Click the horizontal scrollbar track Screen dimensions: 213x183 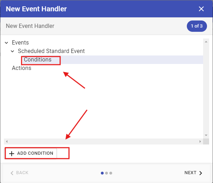pyautogui.click(x=103, y=141)
